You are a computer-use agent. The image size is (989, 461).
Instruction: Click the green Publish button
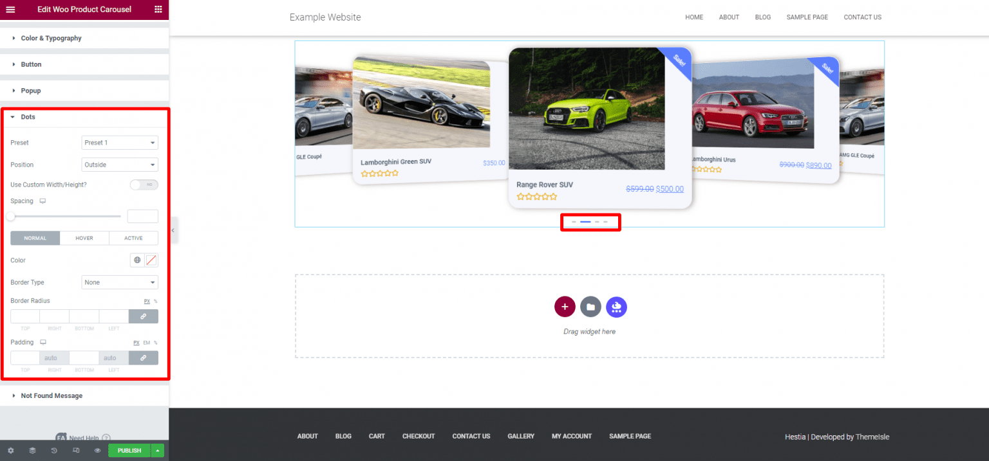coord(129,451)
